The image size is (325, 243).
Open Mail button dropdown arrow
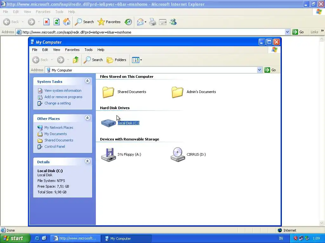[145, 22]
